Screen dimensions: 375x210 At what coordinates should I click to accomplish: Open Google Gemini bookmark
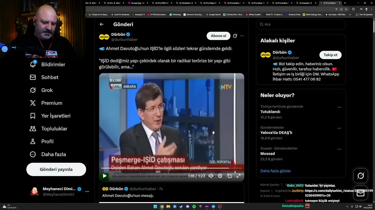213,14
